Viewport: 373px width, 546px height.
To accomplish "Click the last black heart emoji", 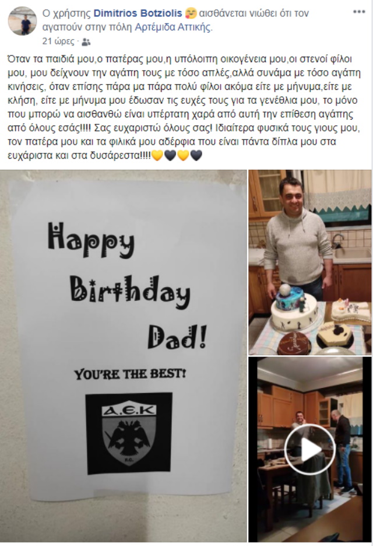I will click(196, 155).
